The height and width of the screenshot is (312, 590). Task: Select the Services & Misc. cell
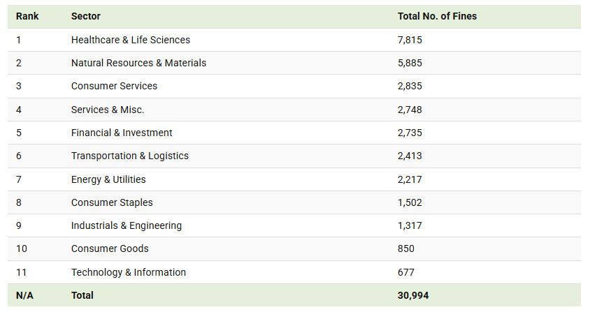(108, 110)
